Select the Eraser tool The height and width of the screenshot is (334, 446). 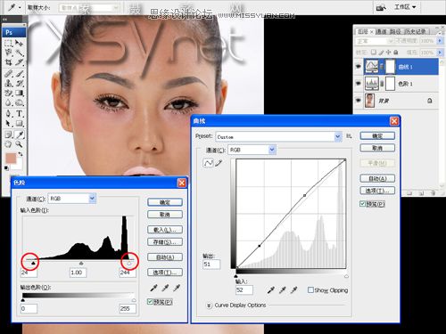coord(9,93)
